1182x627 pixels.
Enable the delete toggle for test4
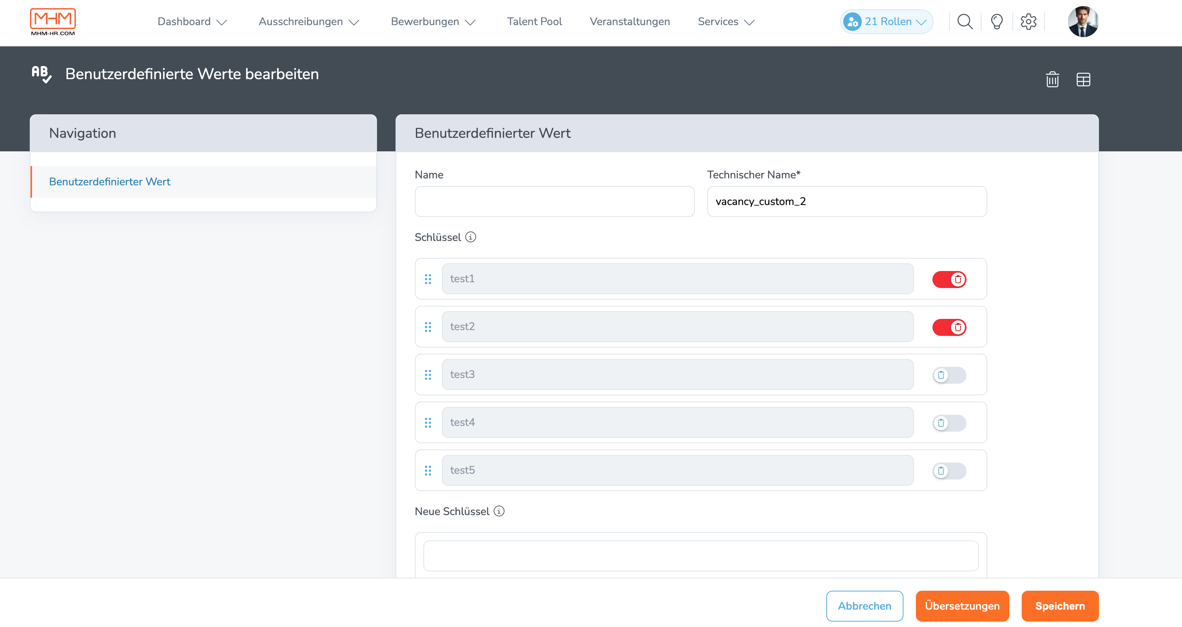[x=949, y=423]
